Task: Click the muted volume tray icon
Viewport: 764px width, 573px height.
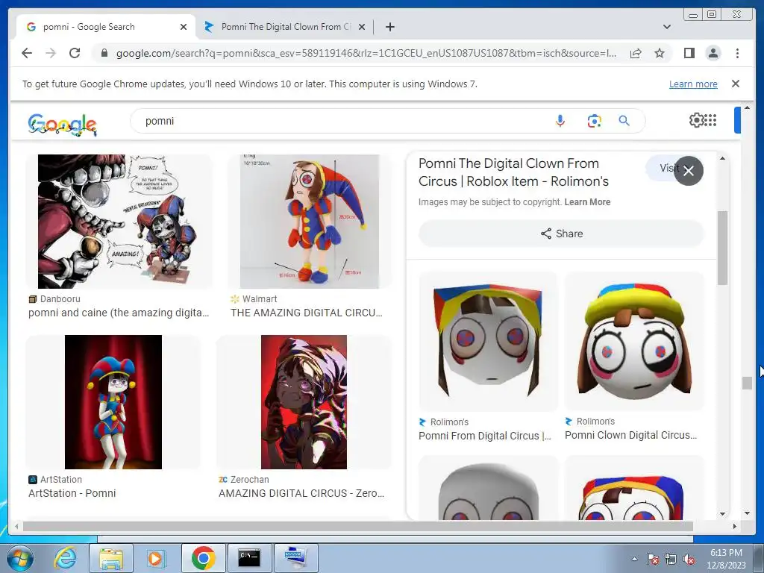Action: [689, 560]
